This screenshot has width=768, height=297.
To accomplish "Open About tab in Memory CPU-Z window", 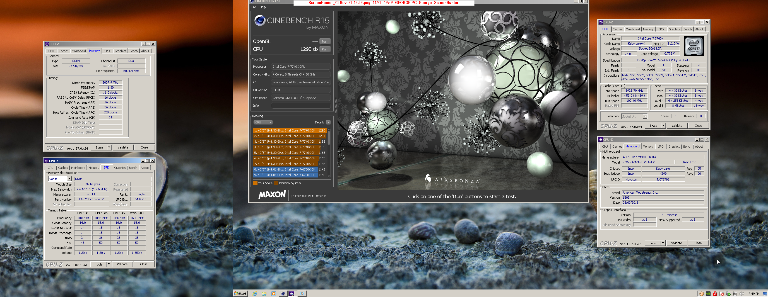I will tap(145, 51).
